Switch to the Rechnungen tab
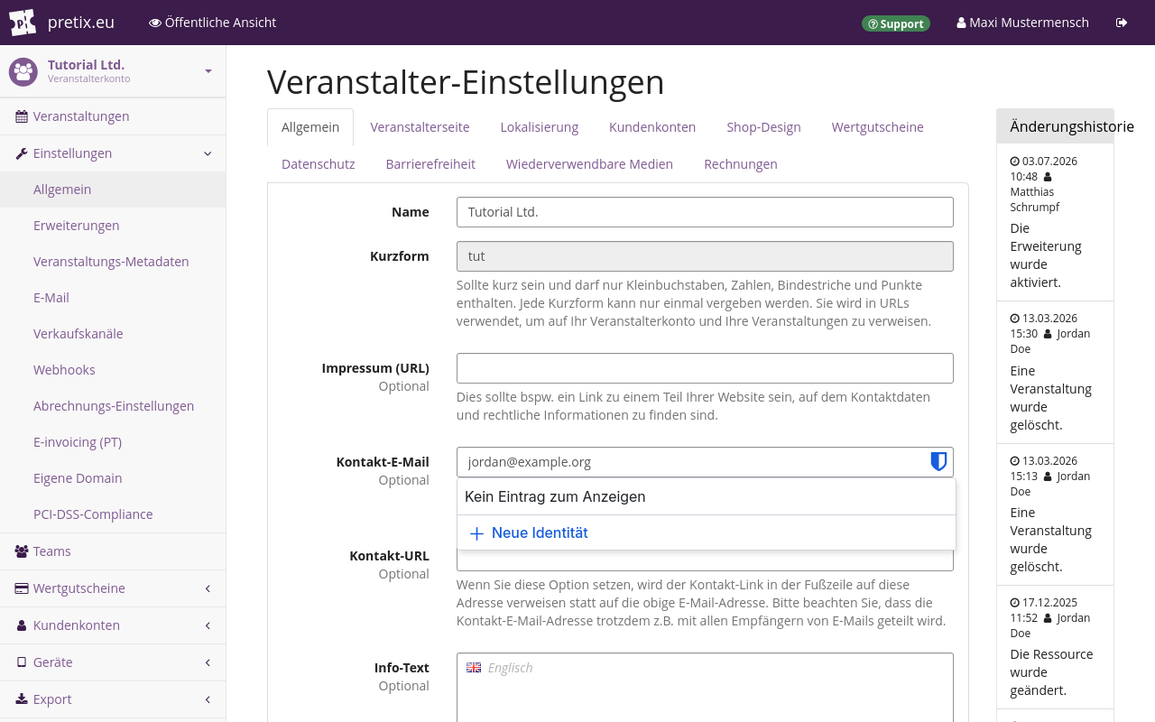 (x=741, y=164)
